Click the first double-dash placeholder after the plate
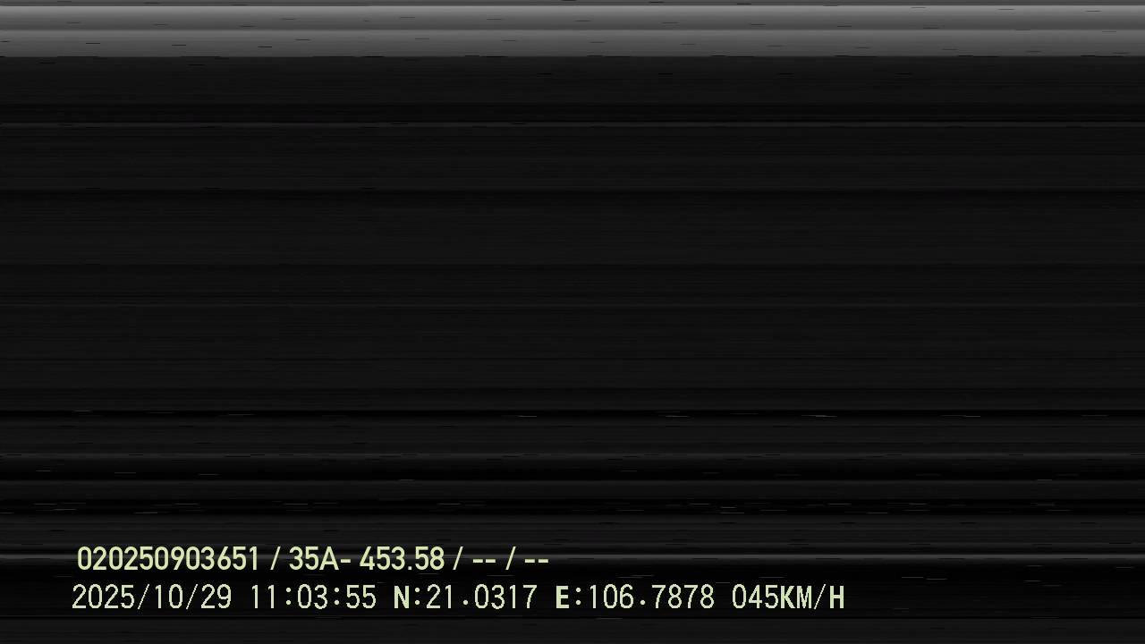Viewport: 1145px width, 644px height. (484, 561)
